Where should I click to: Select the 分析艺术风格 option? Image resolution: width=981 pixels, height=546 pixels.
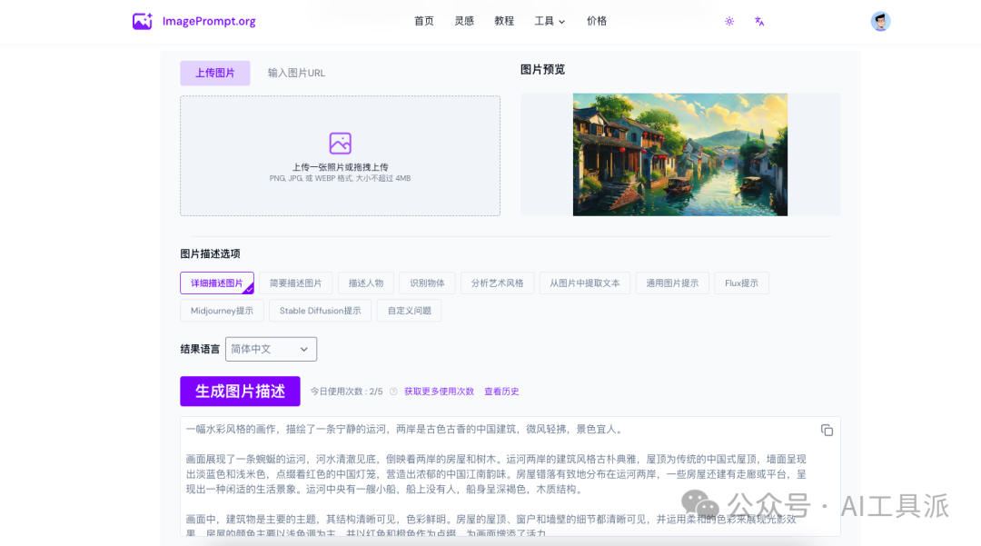tap(498, 283)
